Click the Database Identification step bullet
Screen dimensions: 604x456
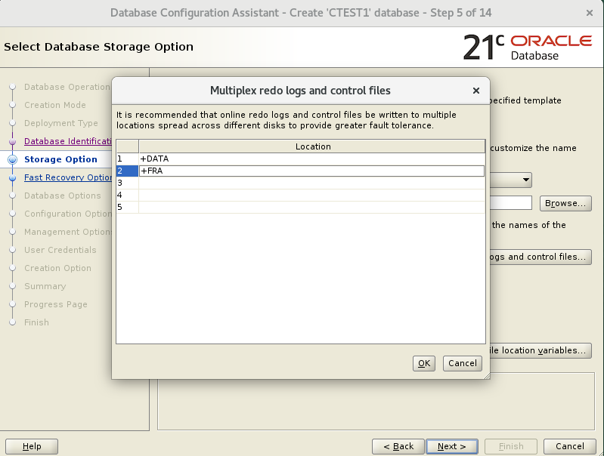(x=12, y=141)
